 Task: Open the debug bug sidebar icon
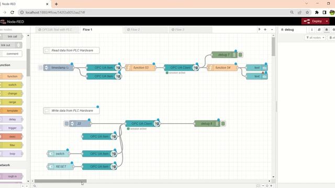pyautogui.click(x=327, y=30)
